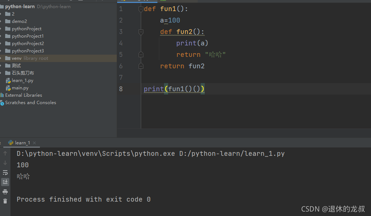Click the Python file icon beside main.py
Image resolution: width=371 pixels, height=216 pixels.
pyautogui.click(x=8, y=88)
